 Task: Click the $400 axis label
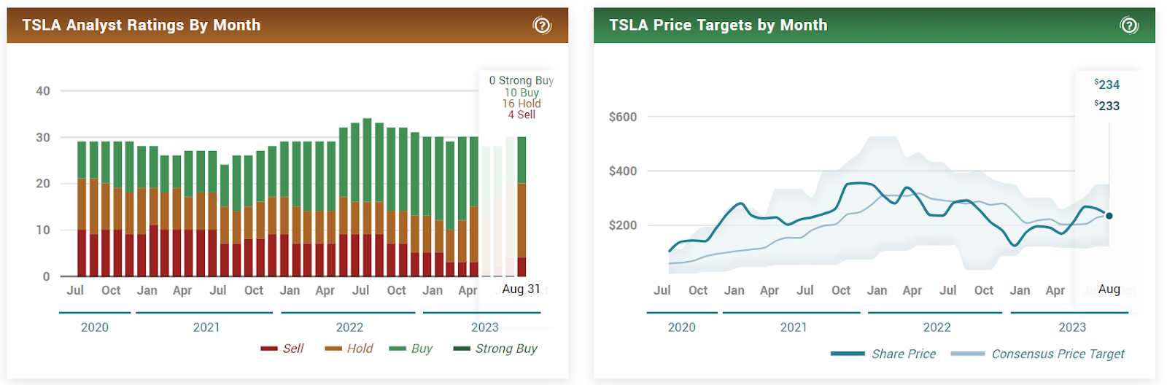coord(623,171)
